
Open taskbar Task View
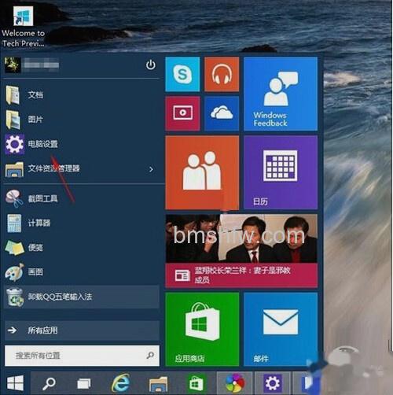click(x=84, y=383)
